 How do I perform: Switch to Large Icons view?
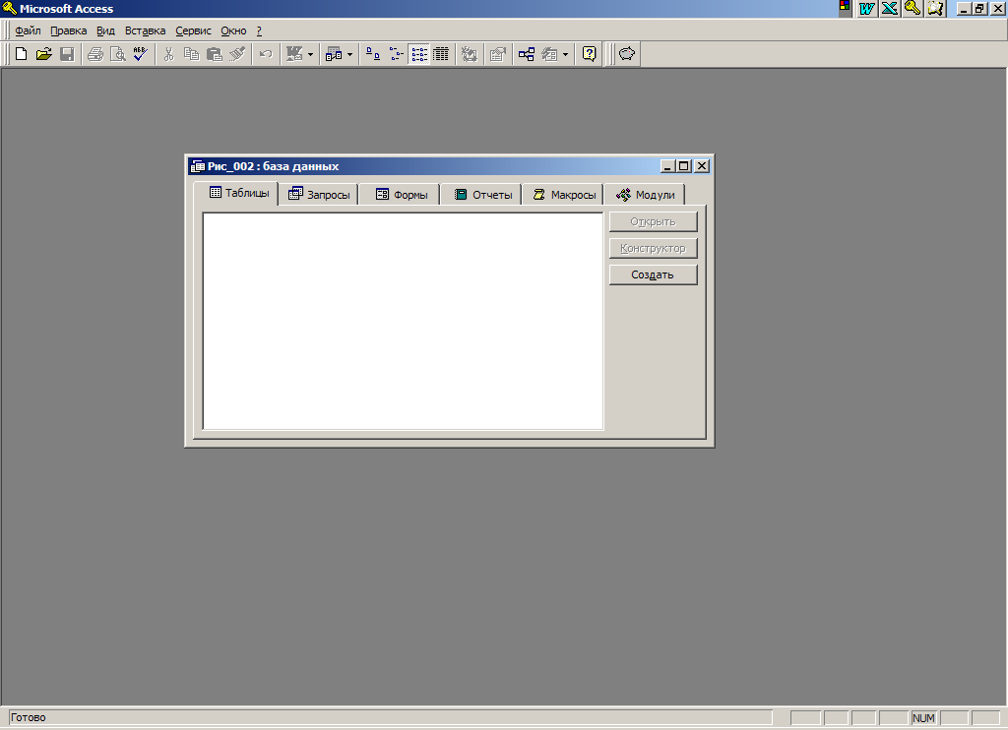(x=373, y=54)
